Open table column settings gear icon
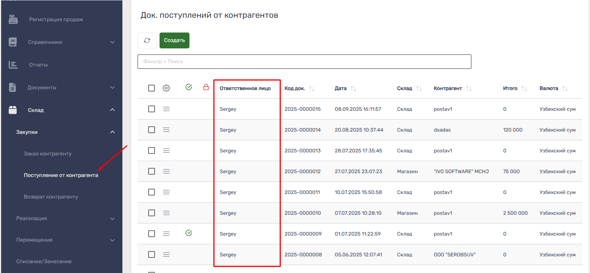 [166, 88]
